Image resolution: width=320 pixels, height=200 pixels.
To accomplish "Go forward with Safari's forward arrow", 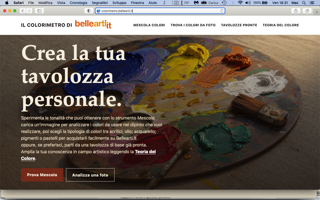I will 29,11.
